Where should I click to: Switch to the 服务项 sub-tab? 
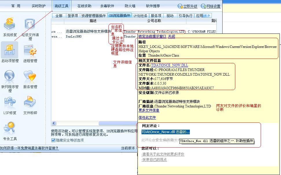pyautogui.click(x=156, y=16)
